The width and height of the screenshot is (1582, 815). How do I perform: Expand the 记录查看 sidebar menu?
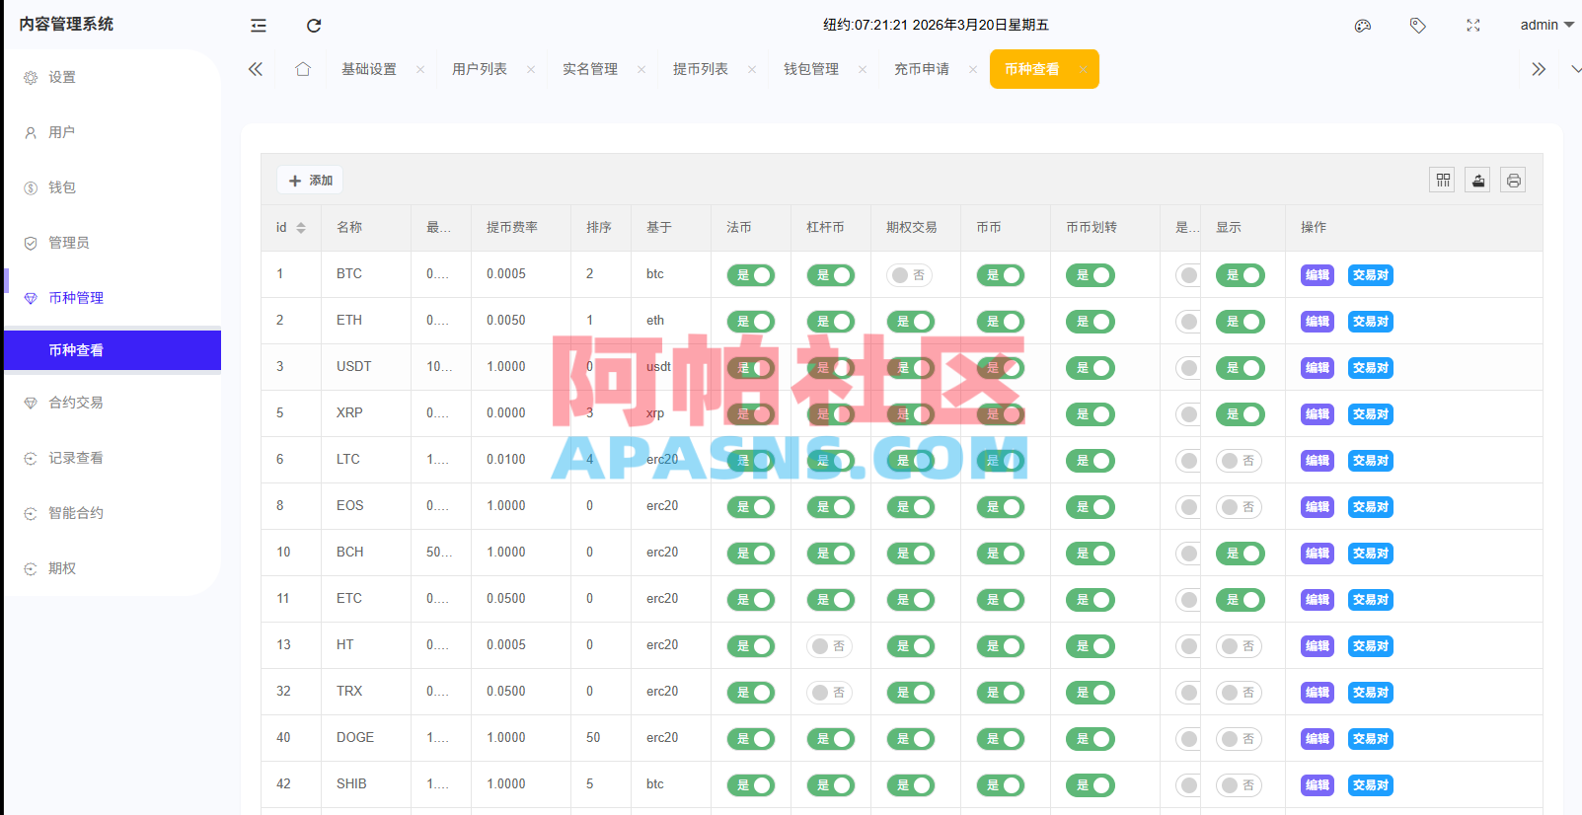[113, 458]
